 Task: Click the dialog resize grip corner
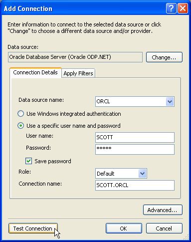[186, 237]
